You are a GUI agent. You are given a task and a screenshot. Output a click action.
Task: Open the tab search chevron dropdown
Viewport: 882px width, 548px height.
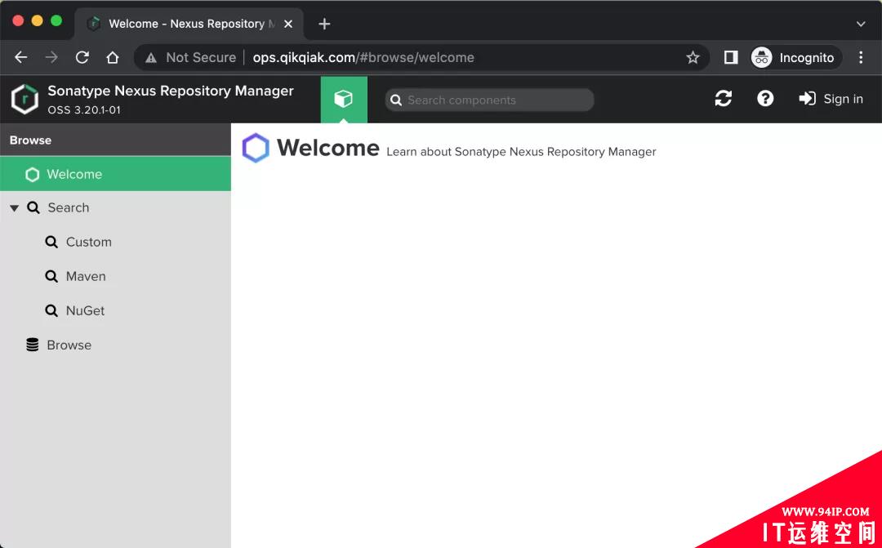click(861, 25)
